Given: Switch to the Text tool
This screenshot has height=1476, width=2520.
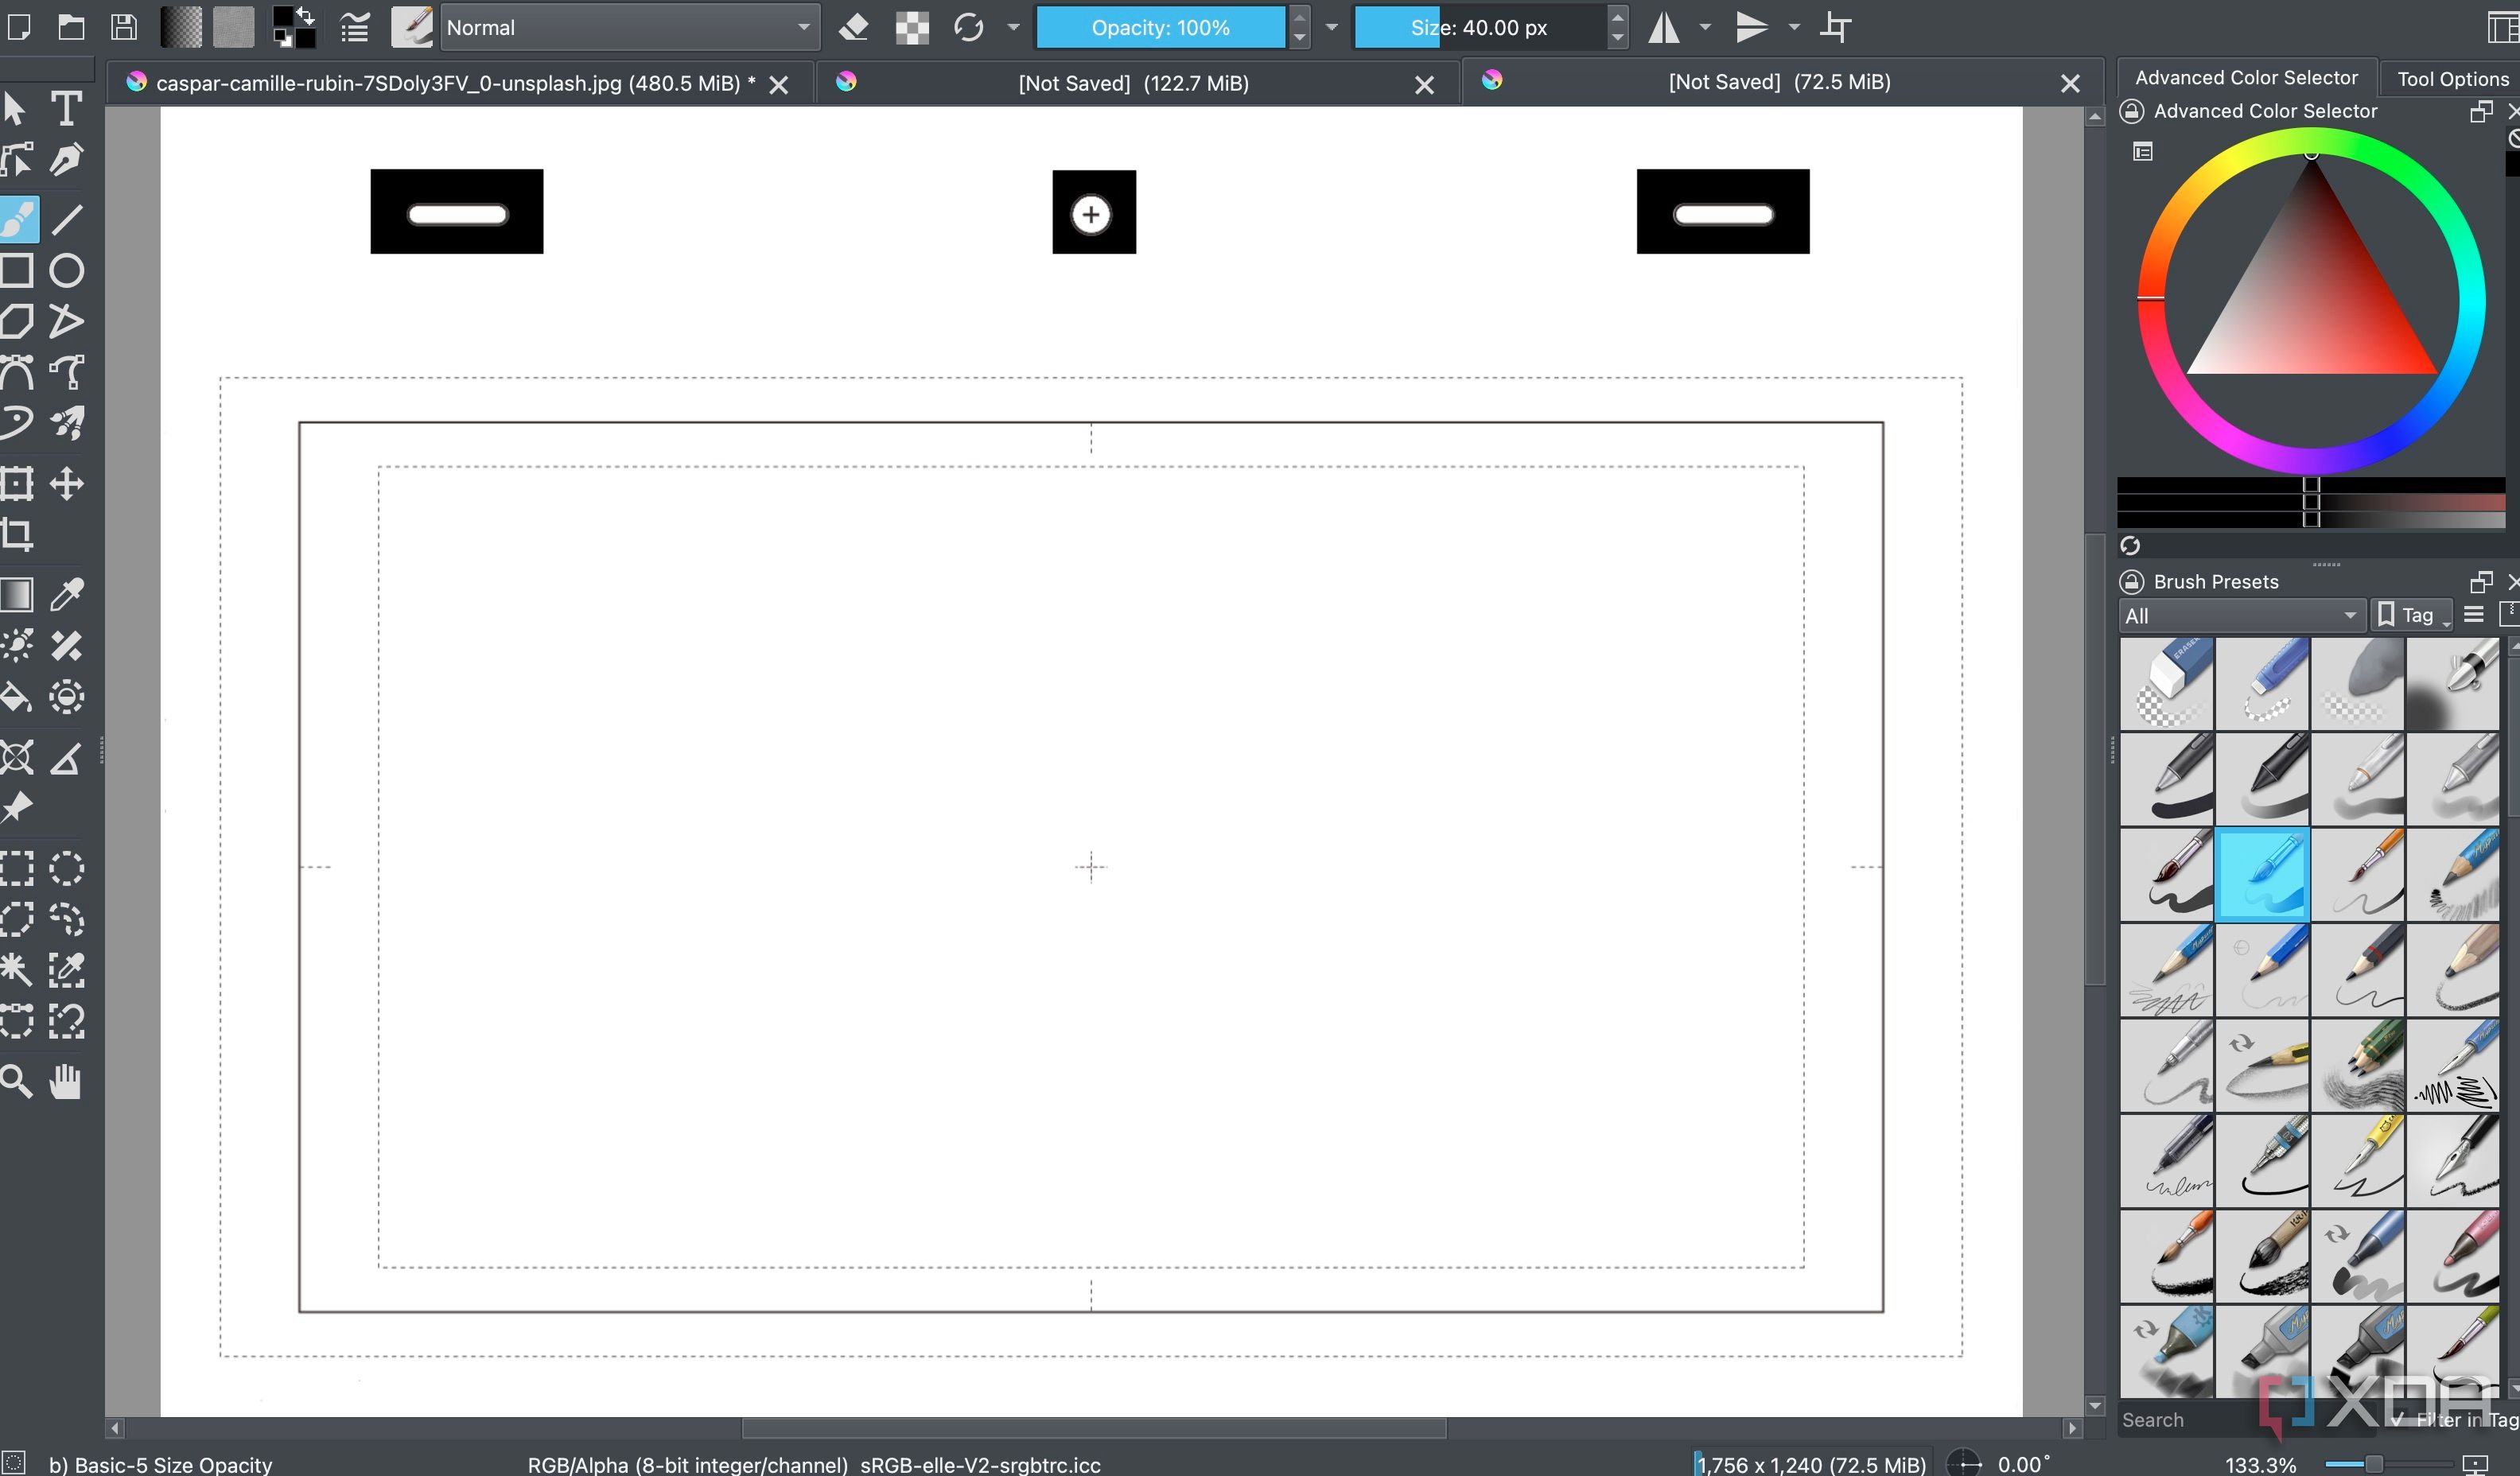Looking at the screenshot, I should pos(67,107).
